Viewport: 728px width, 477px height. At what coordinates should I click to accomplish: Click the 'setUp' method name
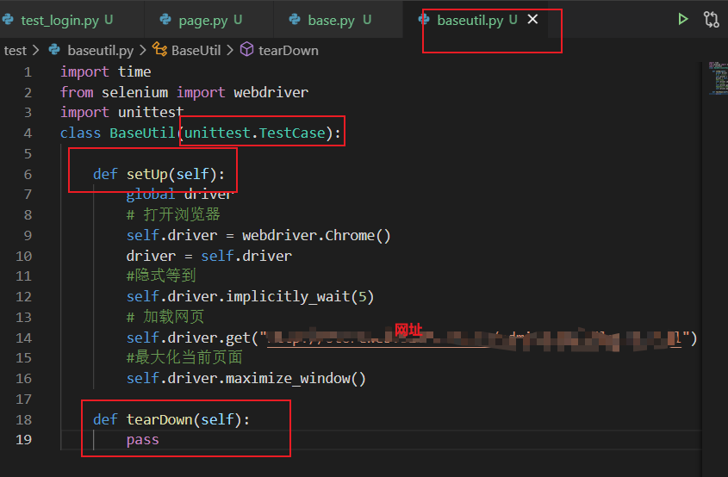click(146, 174)
